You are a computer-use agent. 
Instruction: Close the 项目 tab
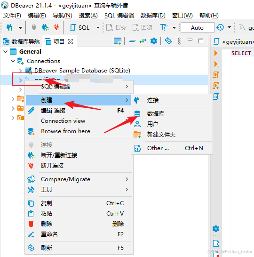point(71,41)
